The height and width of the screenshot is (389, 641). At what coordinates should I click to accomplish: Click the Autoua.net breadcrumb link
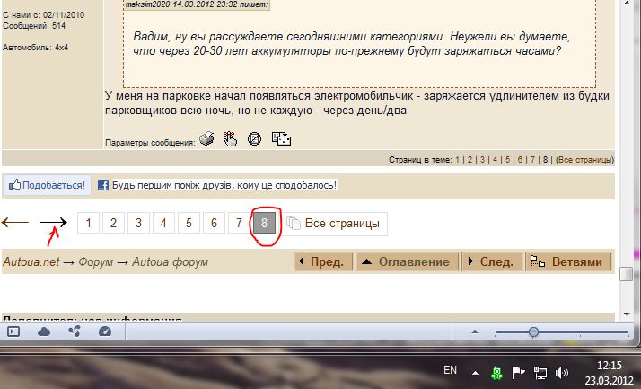(x=31, y=262)
